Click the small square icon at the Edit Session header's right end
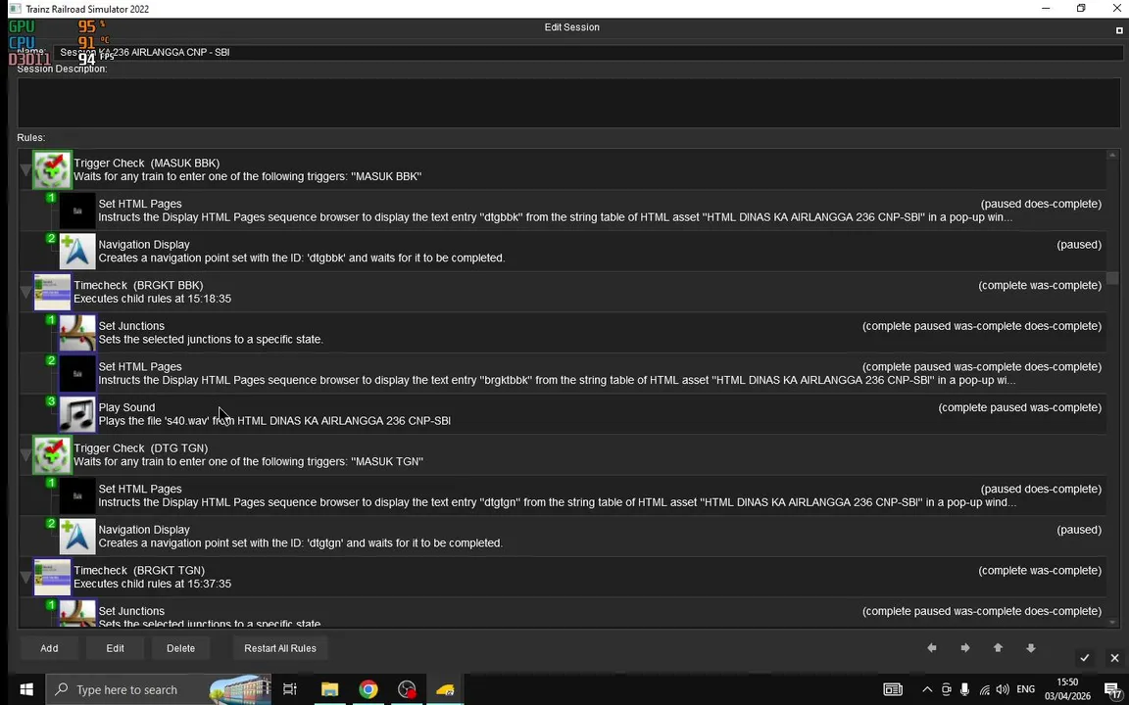1129x705 pixels. coord(1119,30)
